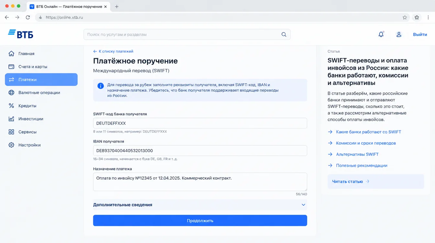
Task: Click the Продолжить button
Action: coord(200,221)
